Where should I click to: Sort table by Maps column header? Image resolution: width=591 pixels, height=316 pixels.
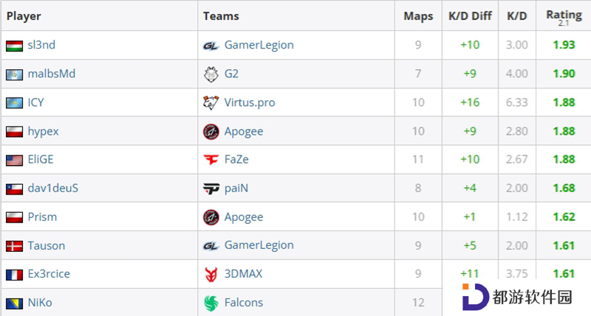[418, 16]
